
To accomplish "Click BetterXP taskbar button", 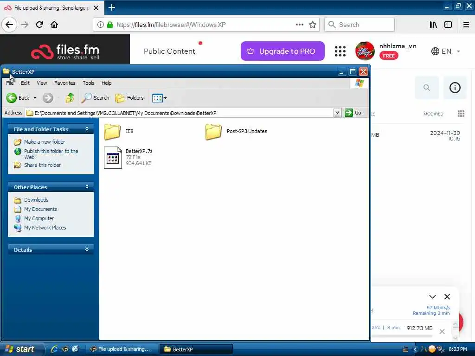I will pyautogui.click(x=196, y=349).
